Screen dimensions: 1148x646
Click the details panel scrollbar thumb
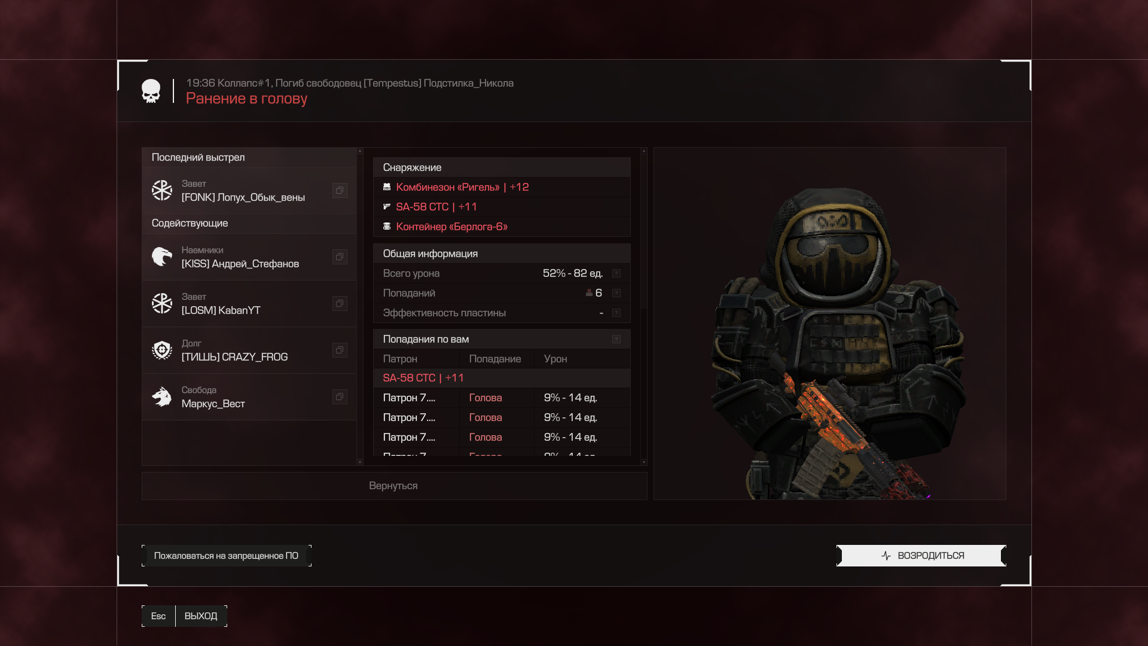pos(643,231)
